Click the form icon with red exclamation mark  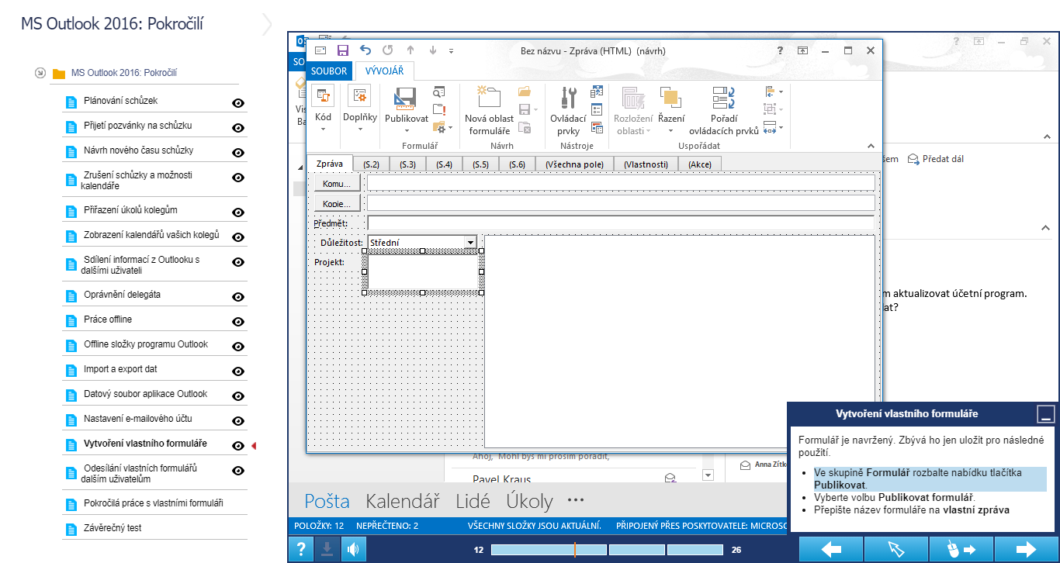click(439, 109)
